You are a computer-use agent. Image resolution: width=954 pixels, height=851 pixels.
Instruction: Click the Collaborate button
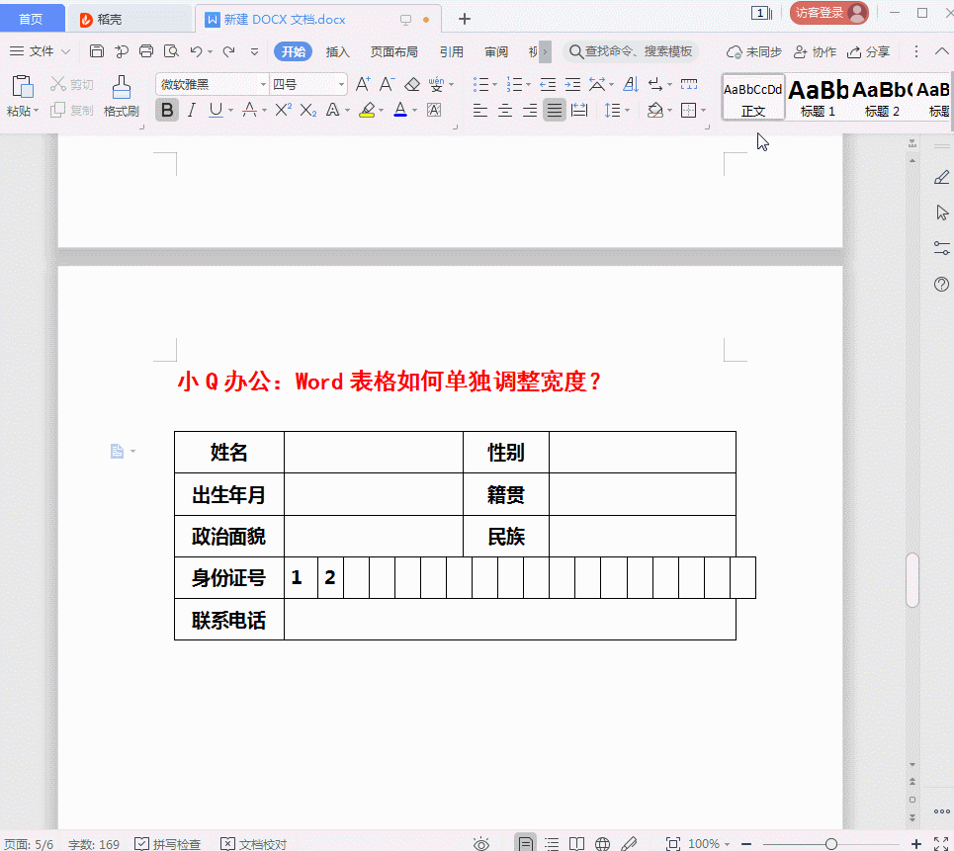point(816,51)
